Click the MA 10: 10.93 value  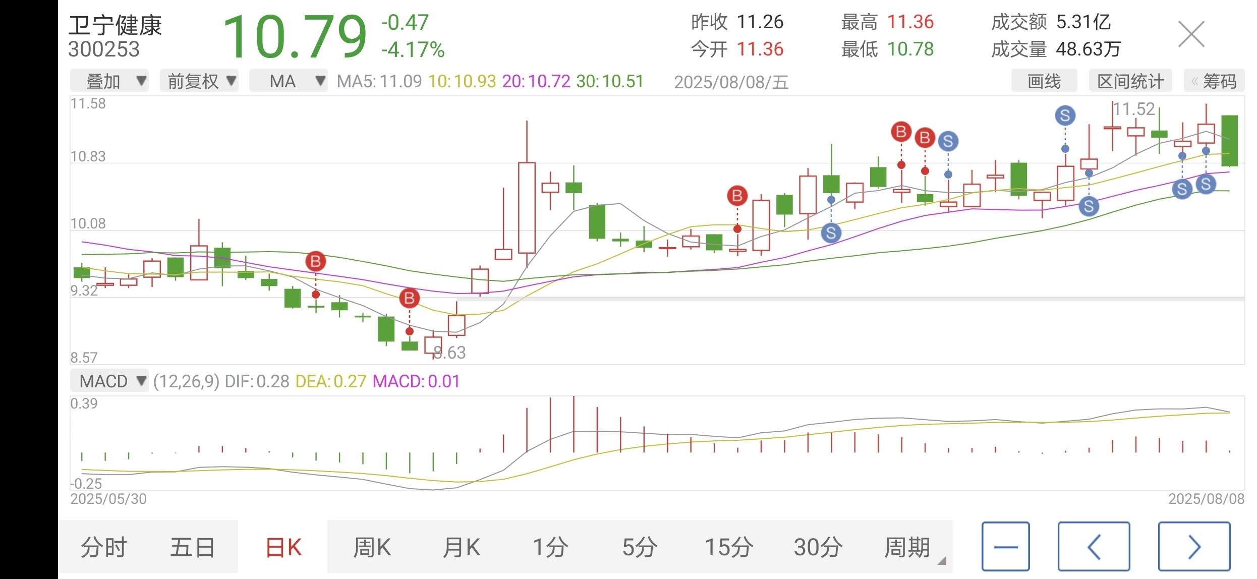462,81
